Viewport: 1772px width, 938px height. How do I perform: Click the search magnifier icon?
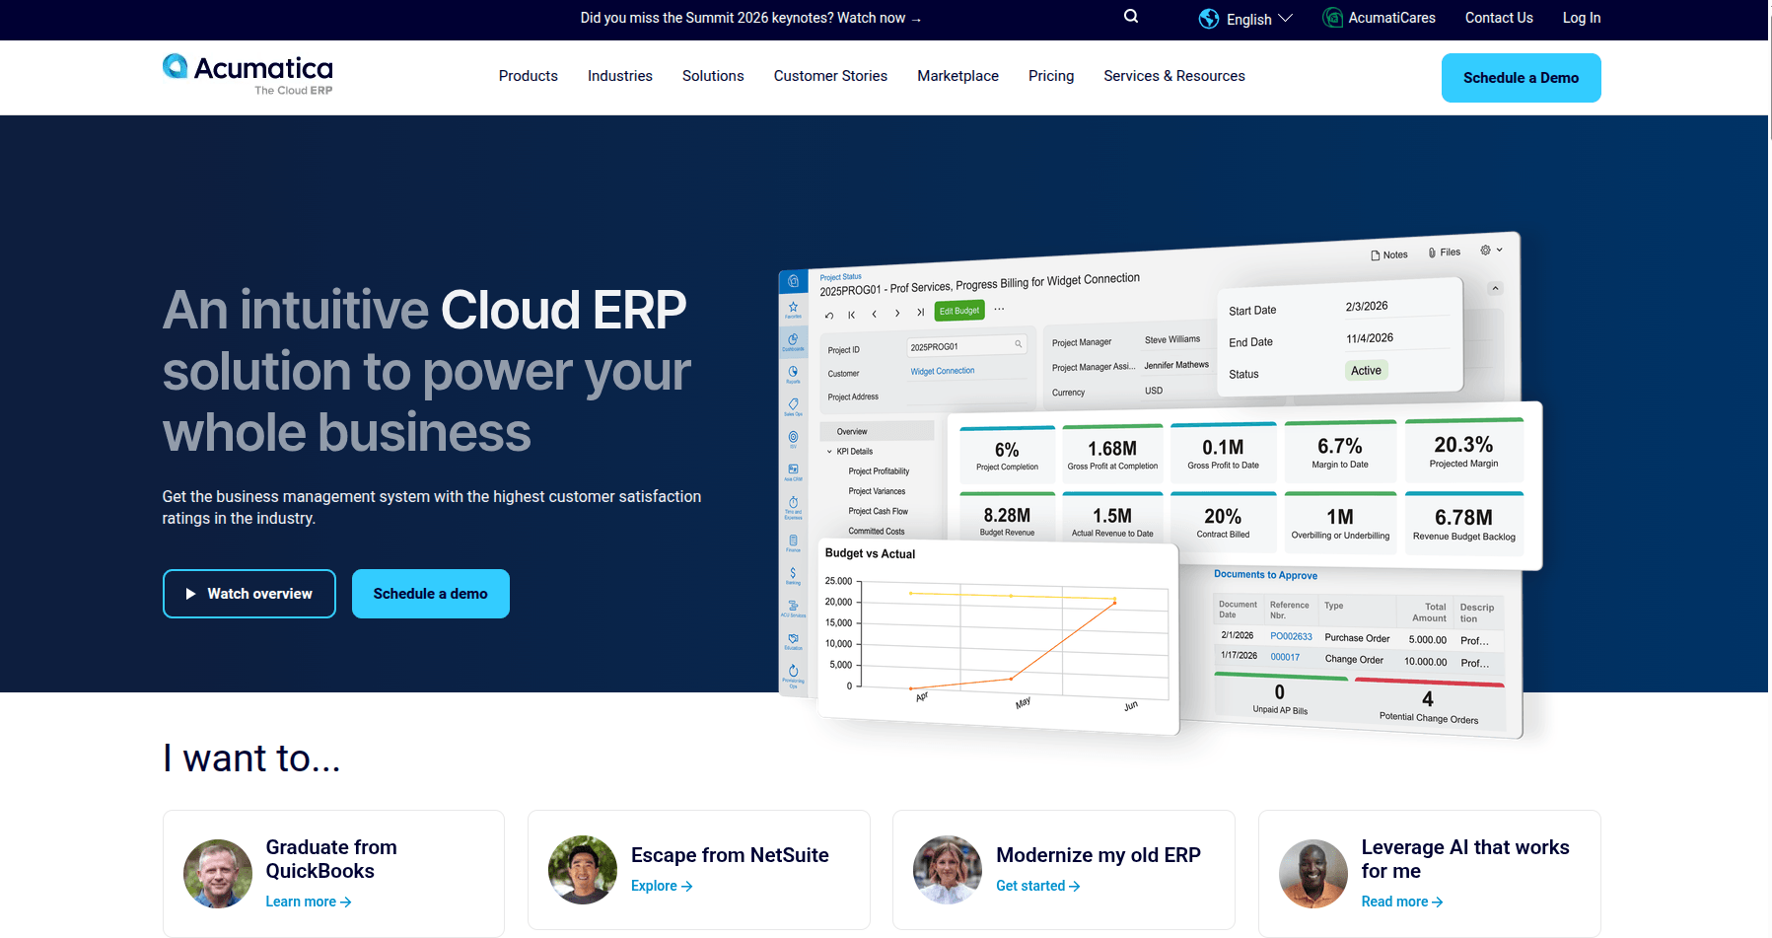tap(1131, 17)
